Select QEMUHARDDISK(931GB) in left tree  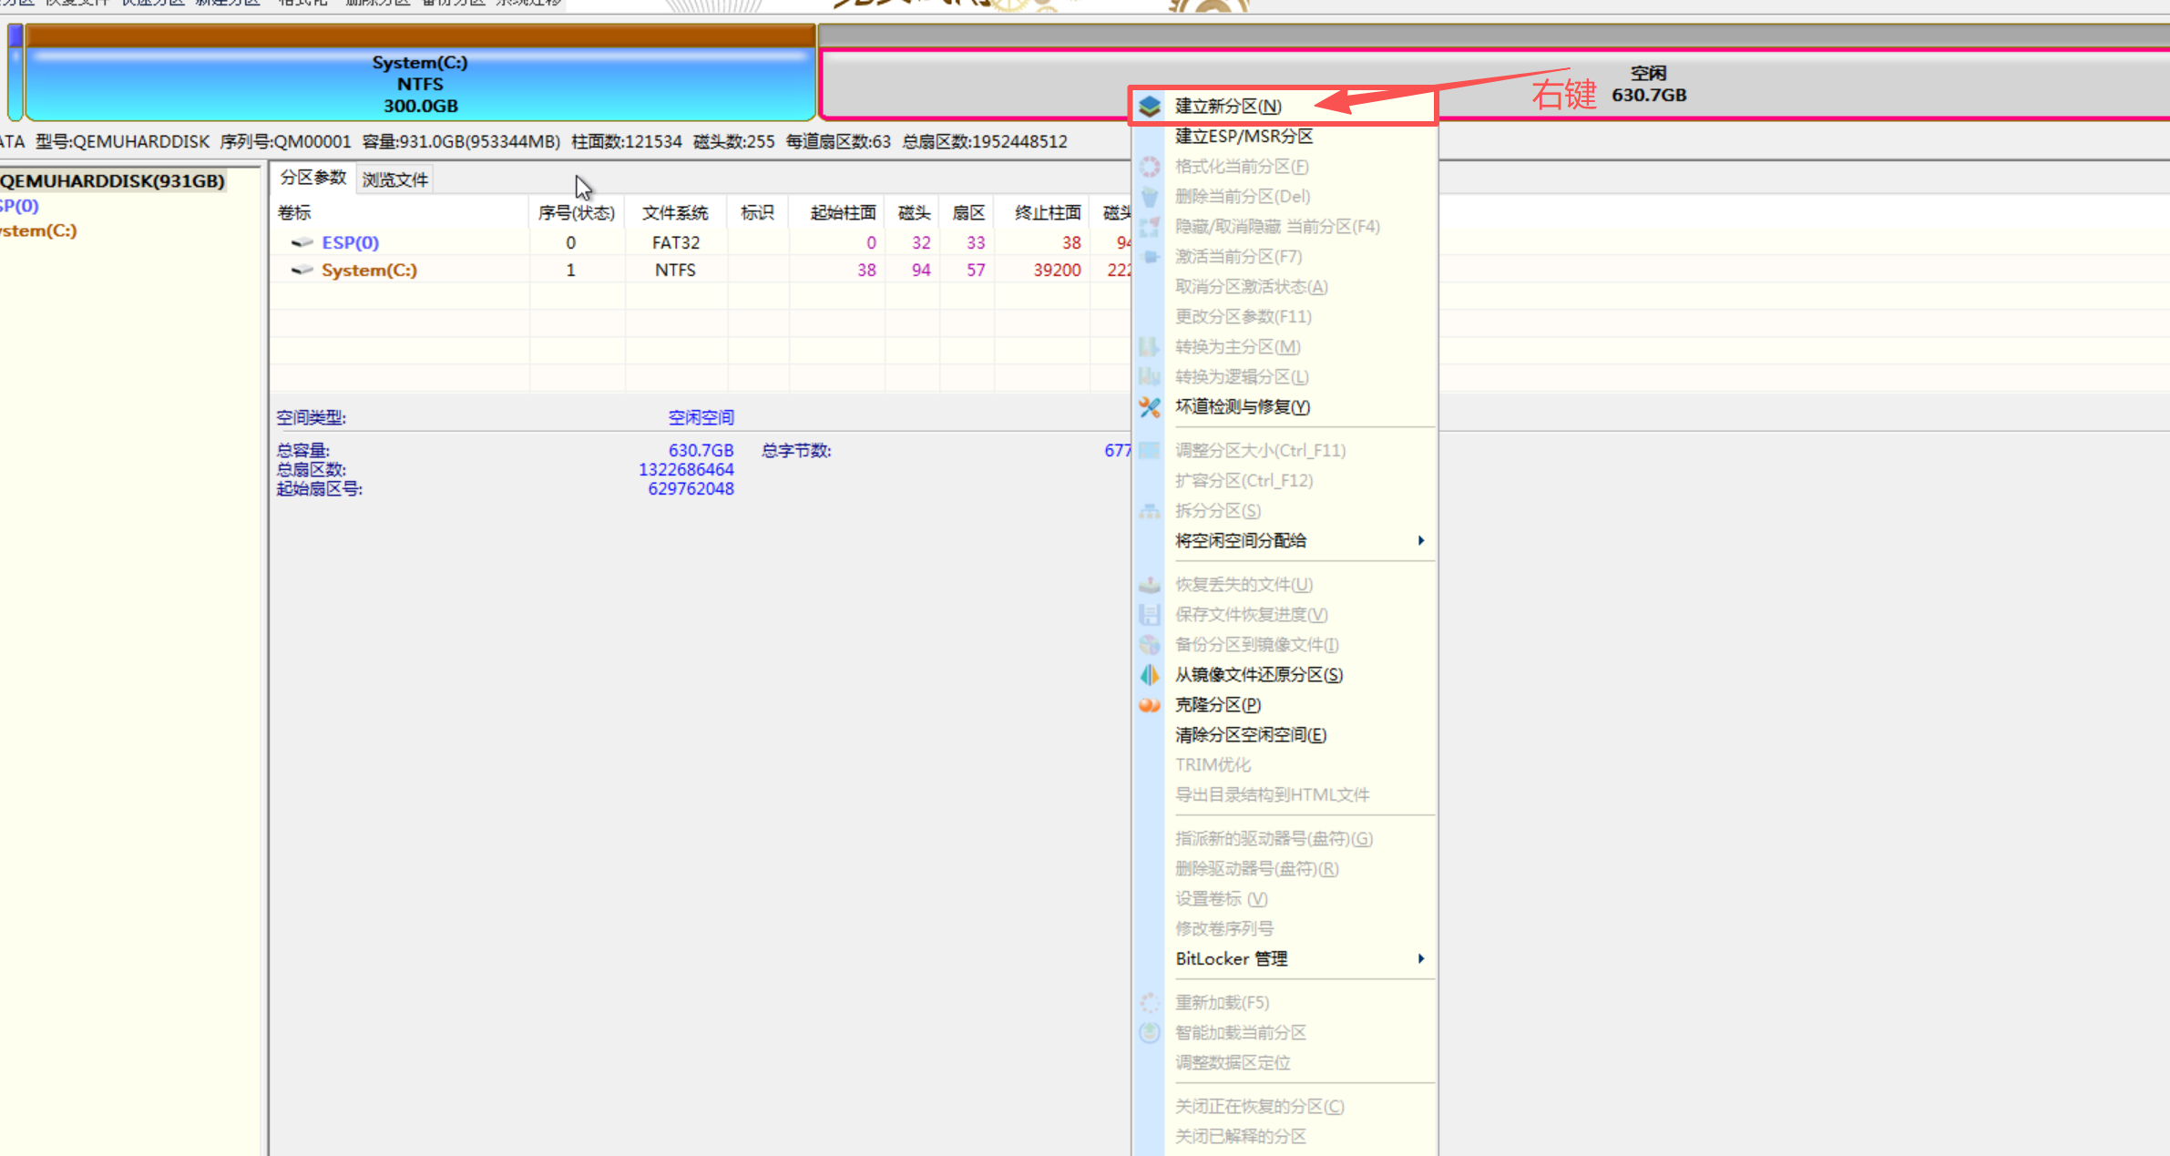(x=113, y=180)
